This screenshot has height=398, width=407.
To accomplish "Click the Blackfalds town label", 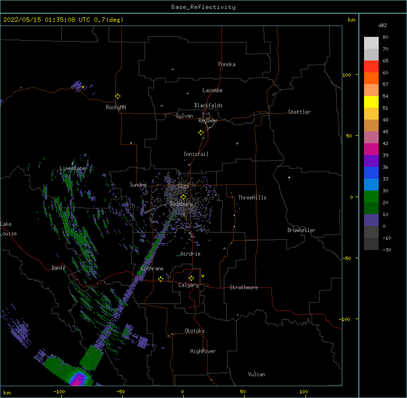I will click(x=208, y=105).
